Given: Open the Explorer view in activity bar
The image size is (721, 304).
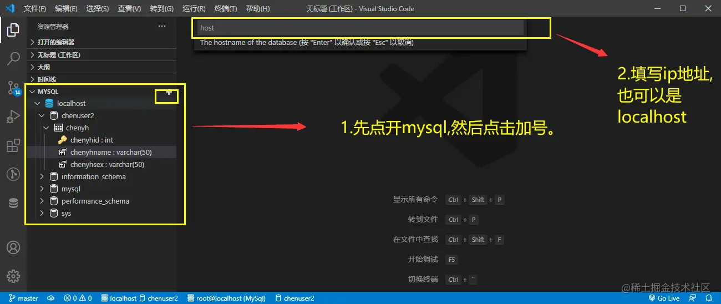Looking at the screenshot, I should (13, 30).
